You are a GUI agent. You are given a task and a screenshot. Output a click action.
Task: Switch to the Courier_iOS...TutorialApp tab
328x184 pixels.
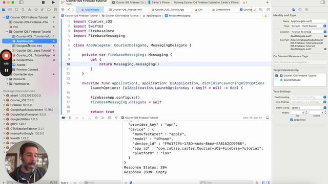pos(168,10)
